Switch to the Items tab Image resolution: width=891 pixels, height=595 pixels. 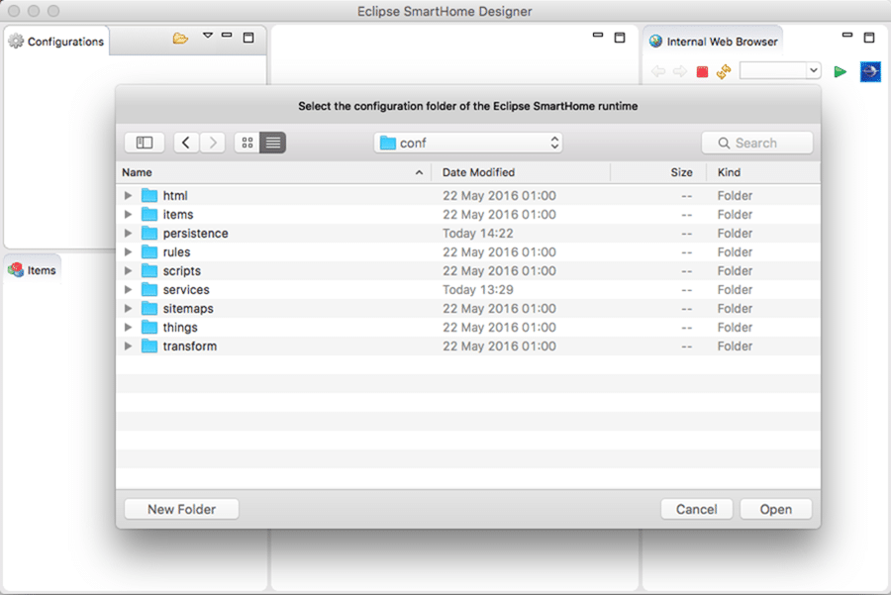[33, 270]
